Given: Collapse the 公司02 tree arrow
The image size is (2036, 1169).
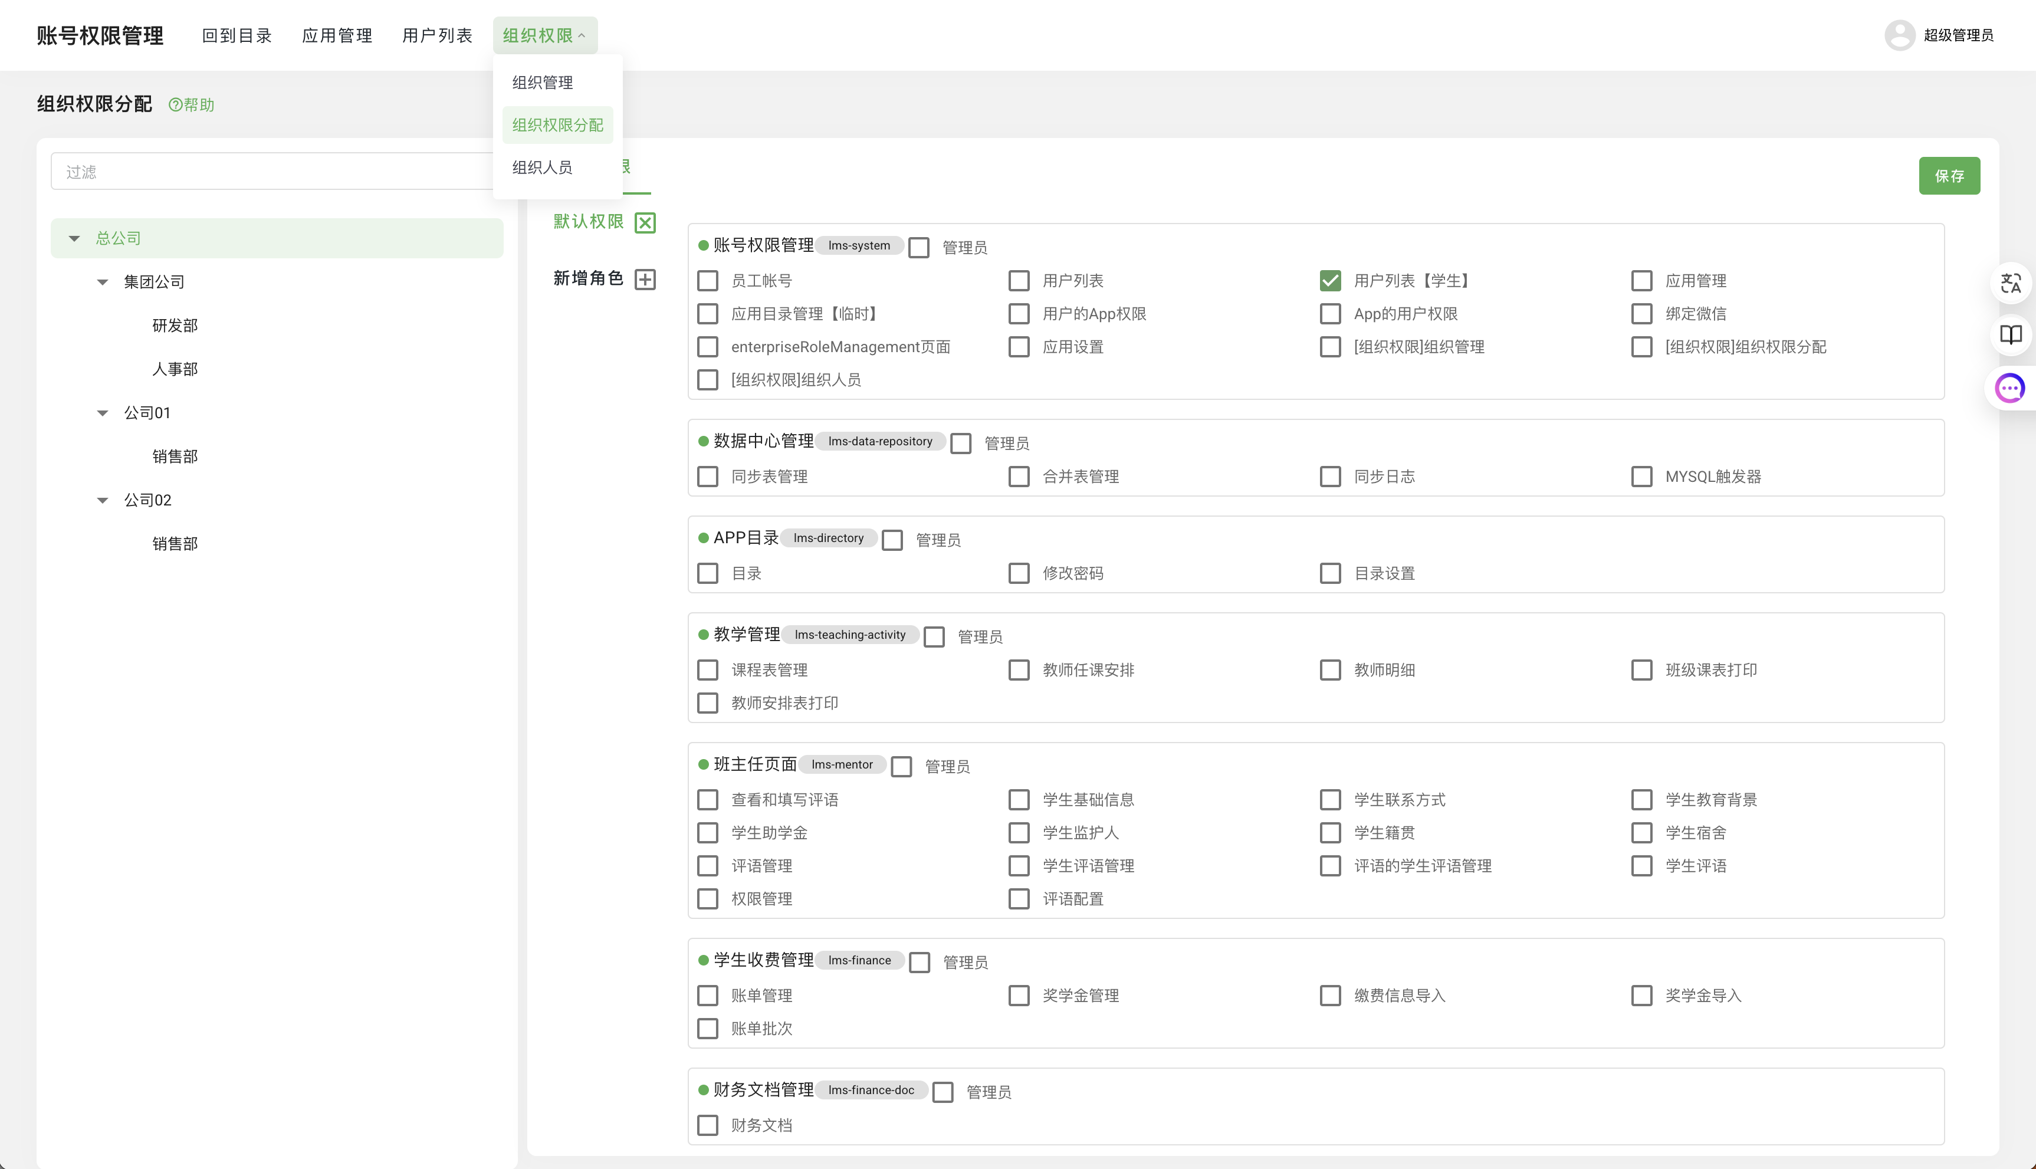Looking at the screenshot, I should point(103,500).
